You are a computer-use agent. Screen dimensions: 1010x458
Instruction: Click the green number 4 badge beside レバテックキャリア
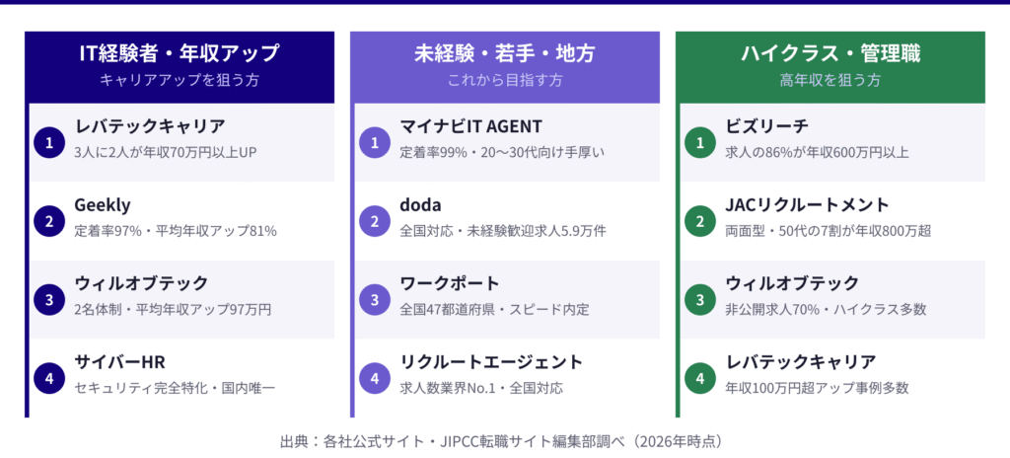(700, 377)
